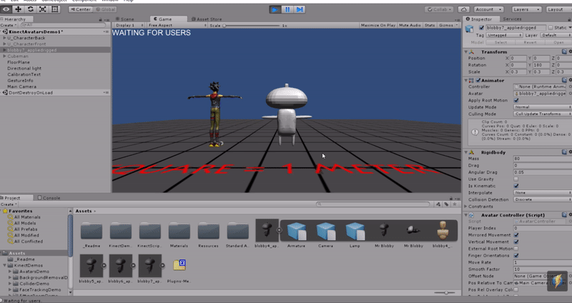The width and height of the screenshot is (572, 303).
Task: Open the Update Mode dropdown
Action: click(543, 107)
